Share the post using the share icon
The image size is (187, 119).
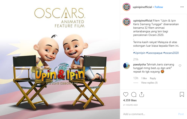coord(142,95)
